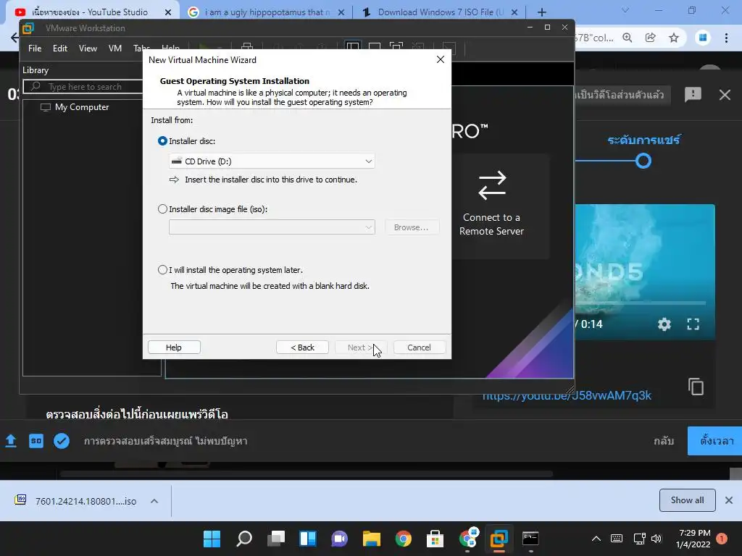Click Show all downloads button

click(687, 500)
